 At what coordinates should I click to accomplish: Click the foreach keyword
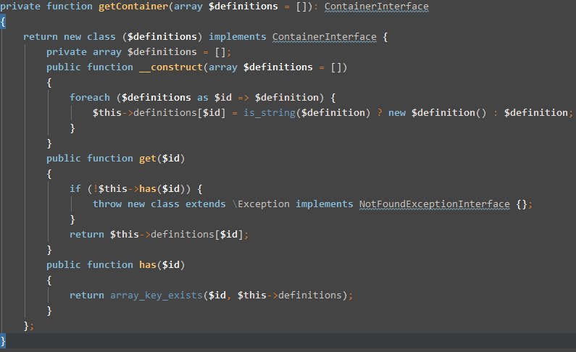pos(90,98)
